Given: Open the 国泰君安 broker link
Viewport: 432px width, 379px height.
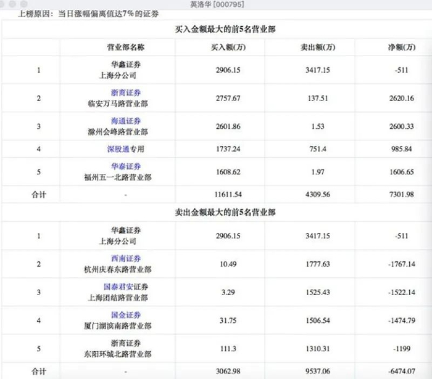Looking at the screenshot, I should [118, 287].
